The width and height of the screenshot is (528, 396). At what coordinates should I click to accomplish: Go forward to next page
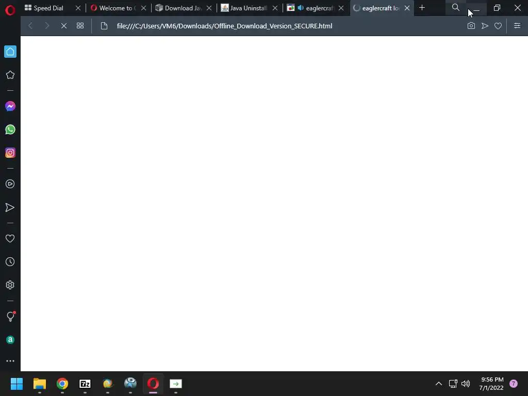[x=47, y=26]
